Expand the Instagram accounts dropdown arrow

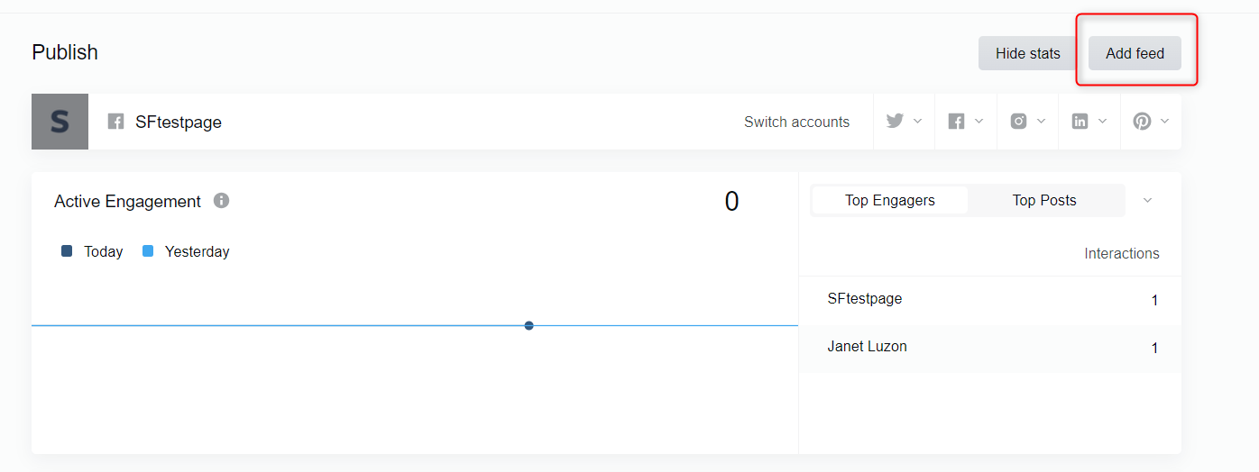[1041, 121]
